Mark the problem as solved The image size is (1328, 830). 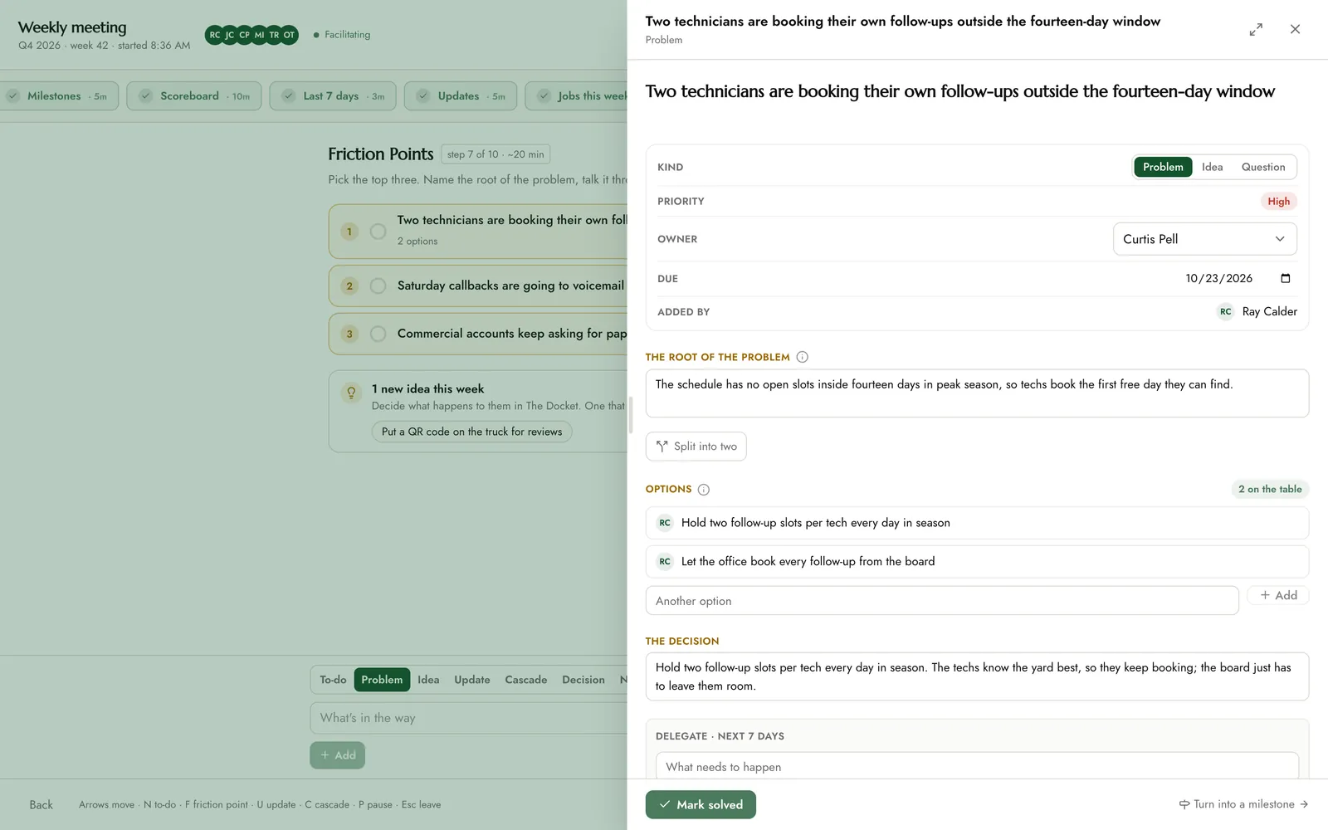pyautogui.click(x=701, y=804)
